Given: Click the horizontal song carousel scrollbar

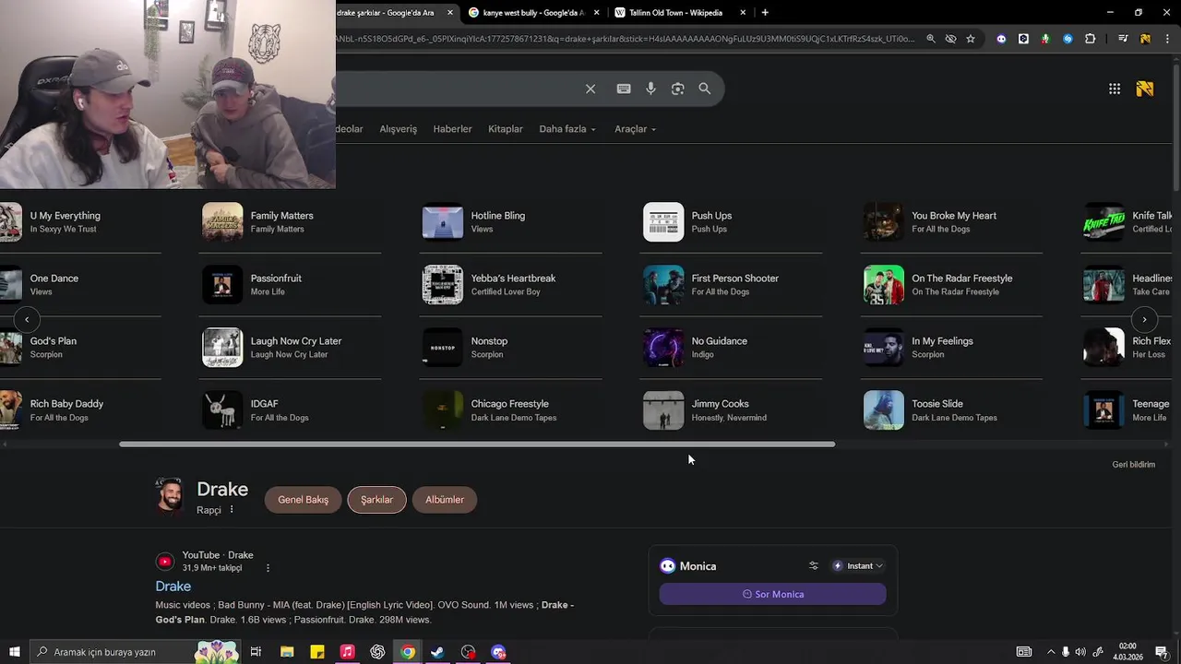Looking at the screenshot, I should click(477, 445).
